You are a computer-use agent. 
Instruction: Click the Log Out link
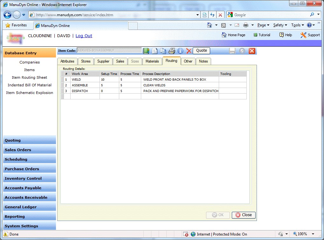point(84,36)
